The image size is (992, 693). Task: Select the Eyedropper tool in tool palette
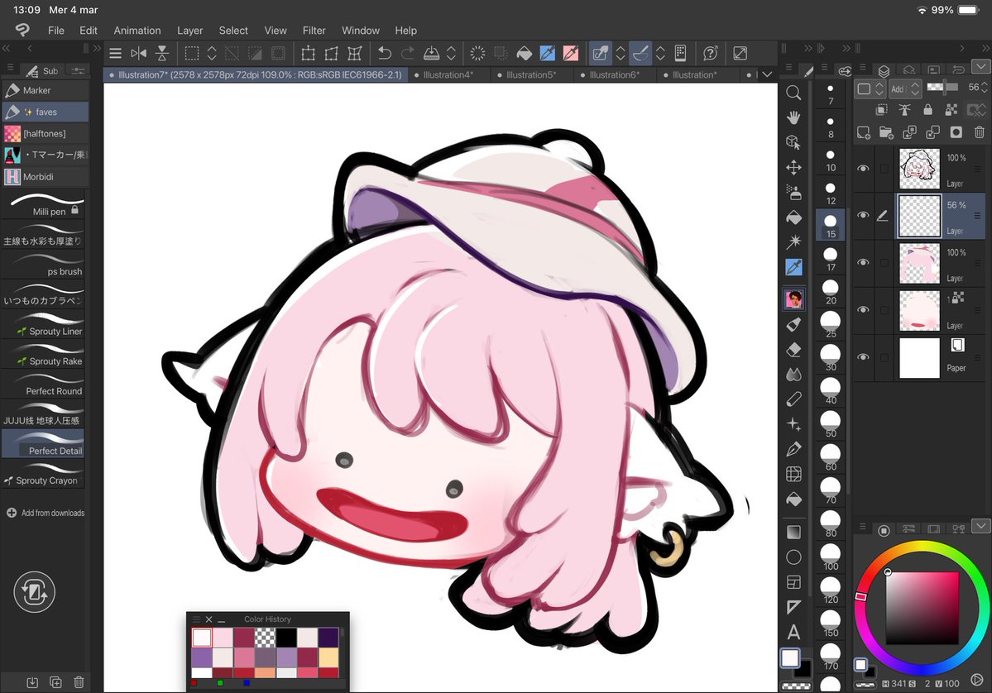coord(793,267)
